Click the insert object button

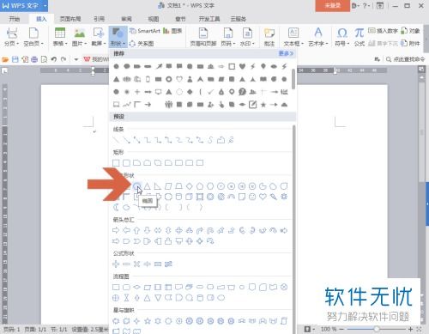[x=410, y=31]
